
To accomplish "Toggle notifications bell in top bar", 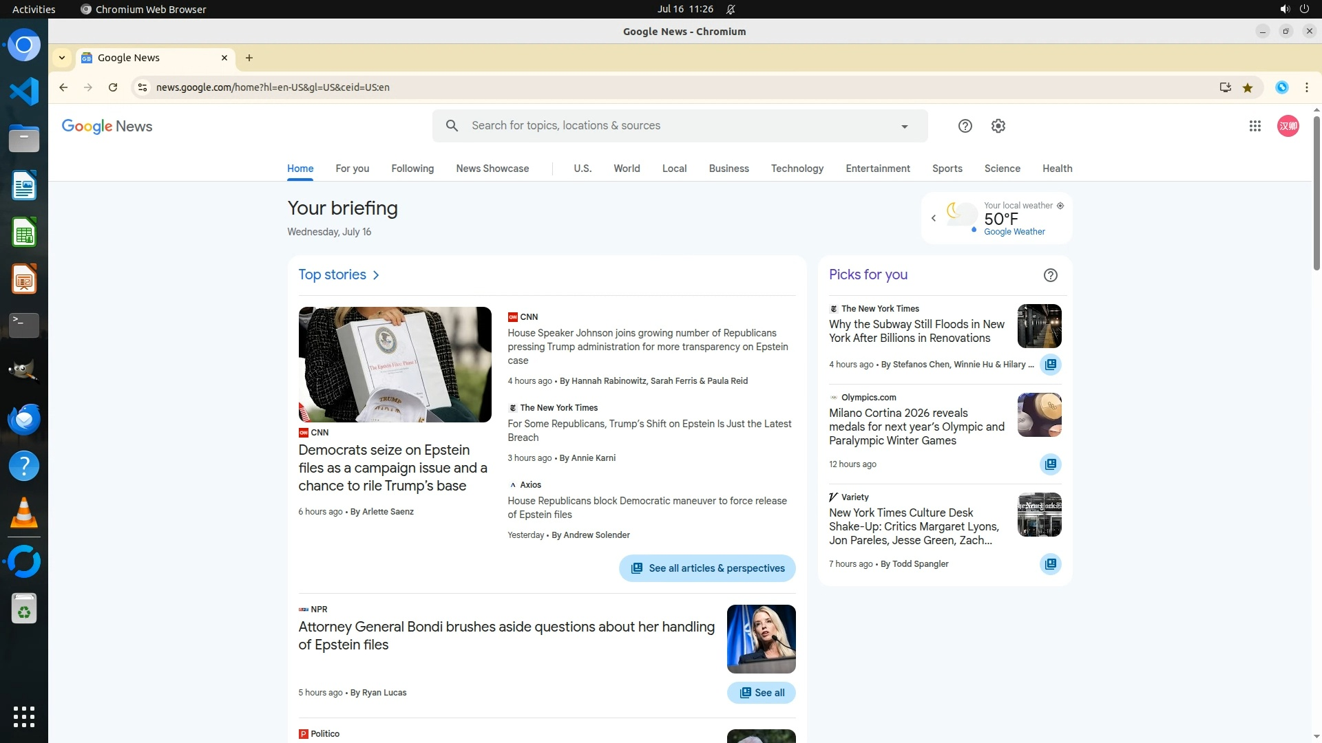I will pyautogui.click(x=731, y=10).
